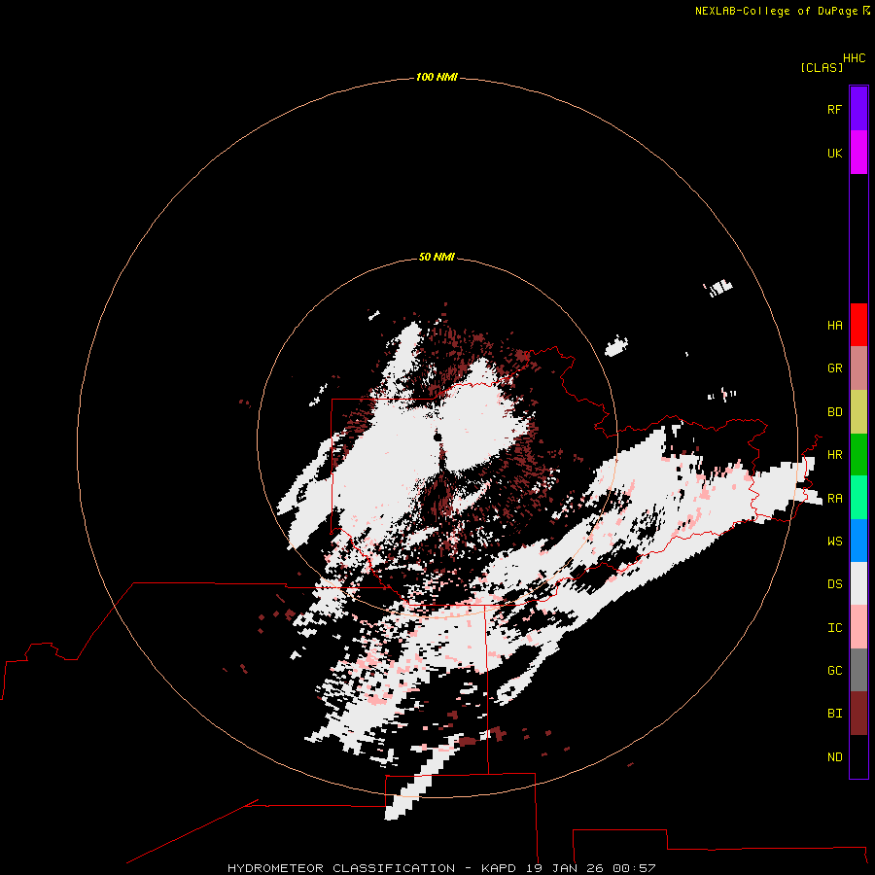
Task: Click the HA red legend swatch
Action: tap(858, 325)
